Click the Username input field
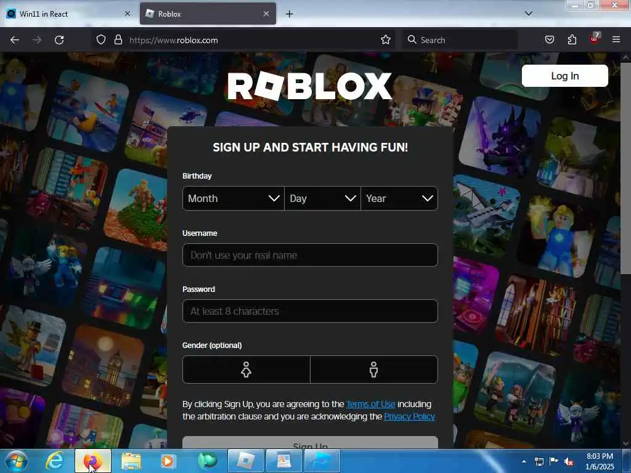This screenshot has width=631, height=473. pos(310,255)
